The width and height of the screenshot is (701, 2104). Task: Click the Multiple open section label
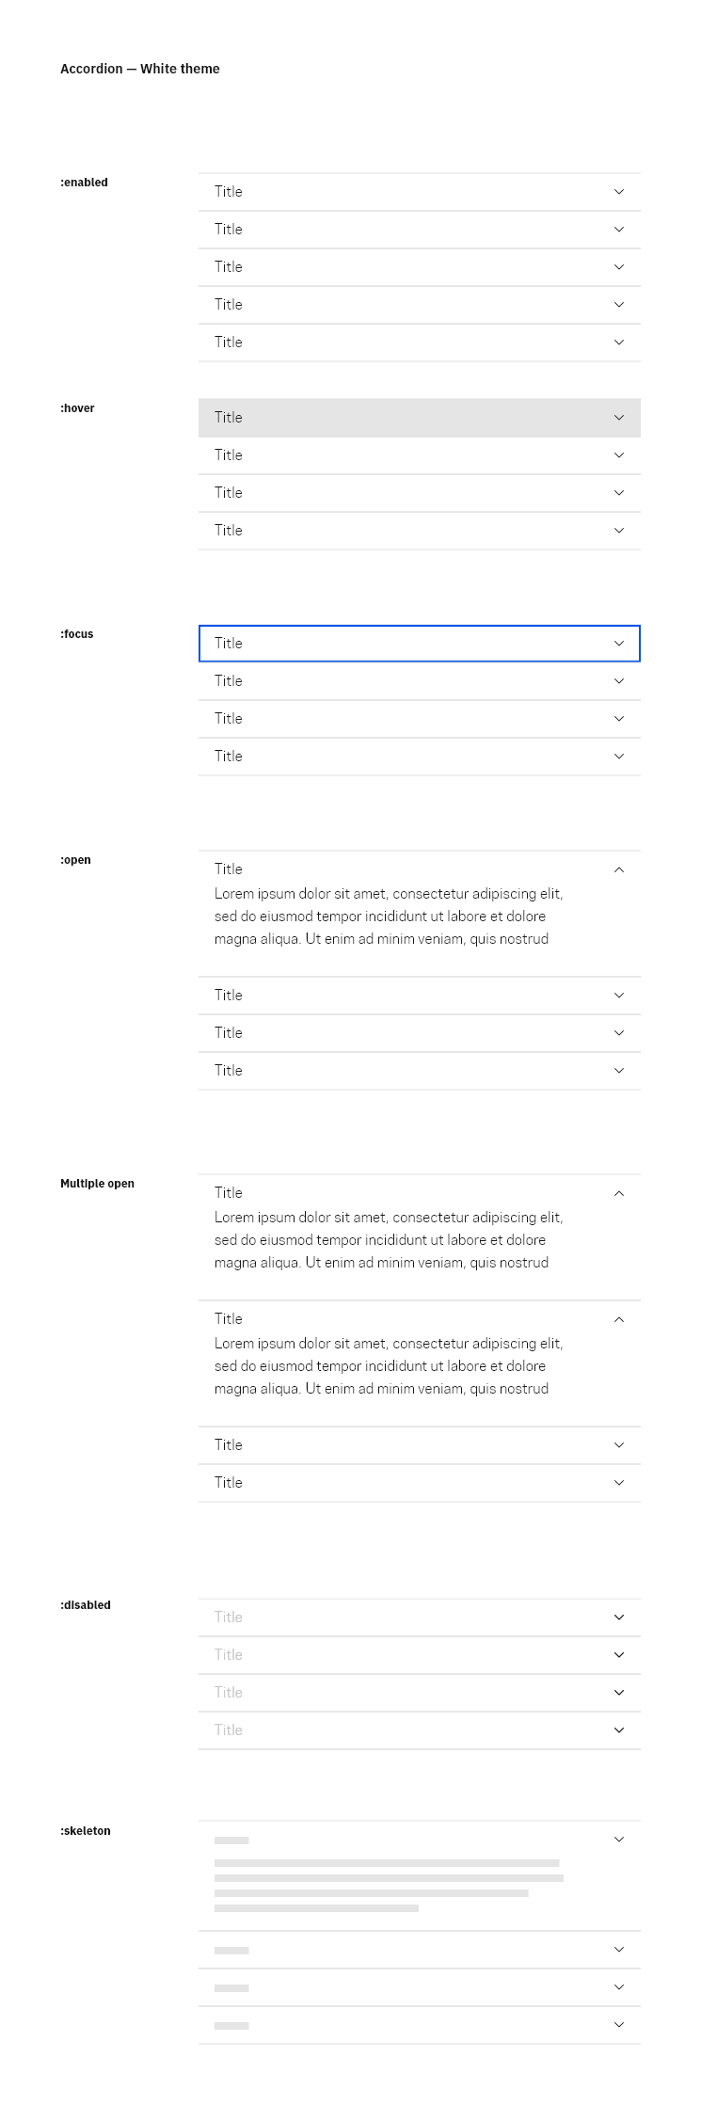coord(97,1184)
